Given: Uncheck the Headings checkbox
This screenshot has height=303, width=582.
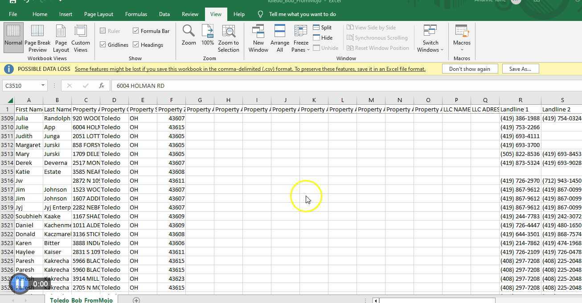Looking at the screenshot, I should pyautogui.click(x=136, y=45).
